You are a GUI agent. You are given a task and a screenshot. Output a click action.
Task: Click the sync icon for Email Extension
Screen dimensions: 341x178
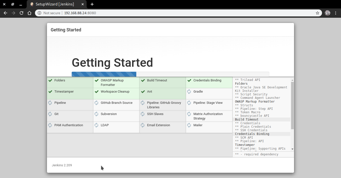tap(143, 125)
